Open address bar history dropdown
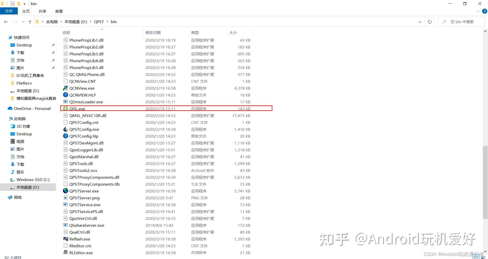The width and height of the screenshot is (488, 259). [x=420, y=22]
